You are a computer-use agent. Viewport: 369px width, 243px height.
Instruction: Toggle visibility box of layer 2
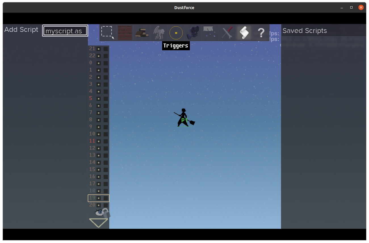pos(98,77)
